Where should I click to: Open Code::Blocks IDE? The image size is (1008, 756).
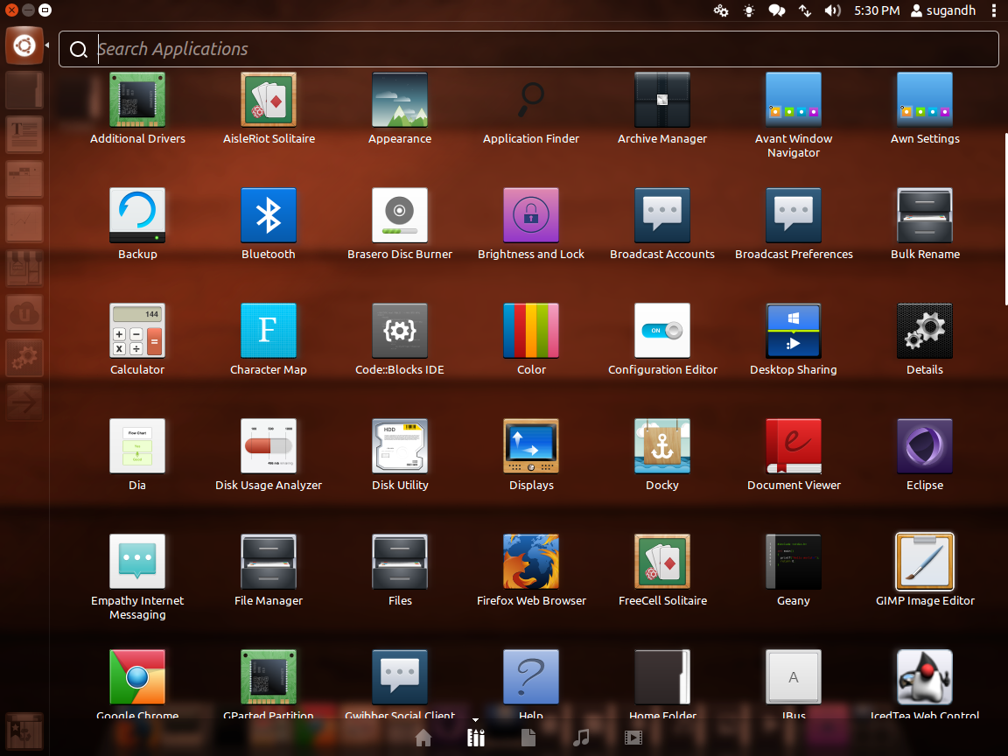pos(399,331)
